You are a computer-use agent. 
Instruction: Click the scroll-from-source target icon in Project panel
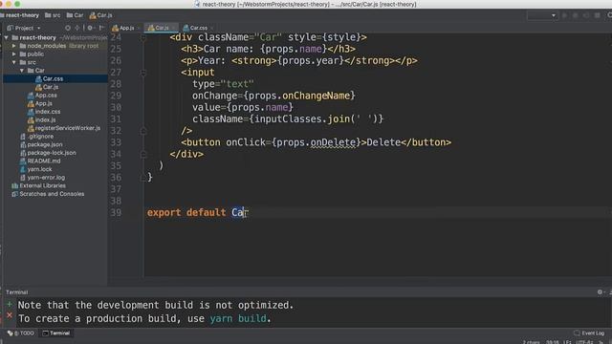coord(68,28)
